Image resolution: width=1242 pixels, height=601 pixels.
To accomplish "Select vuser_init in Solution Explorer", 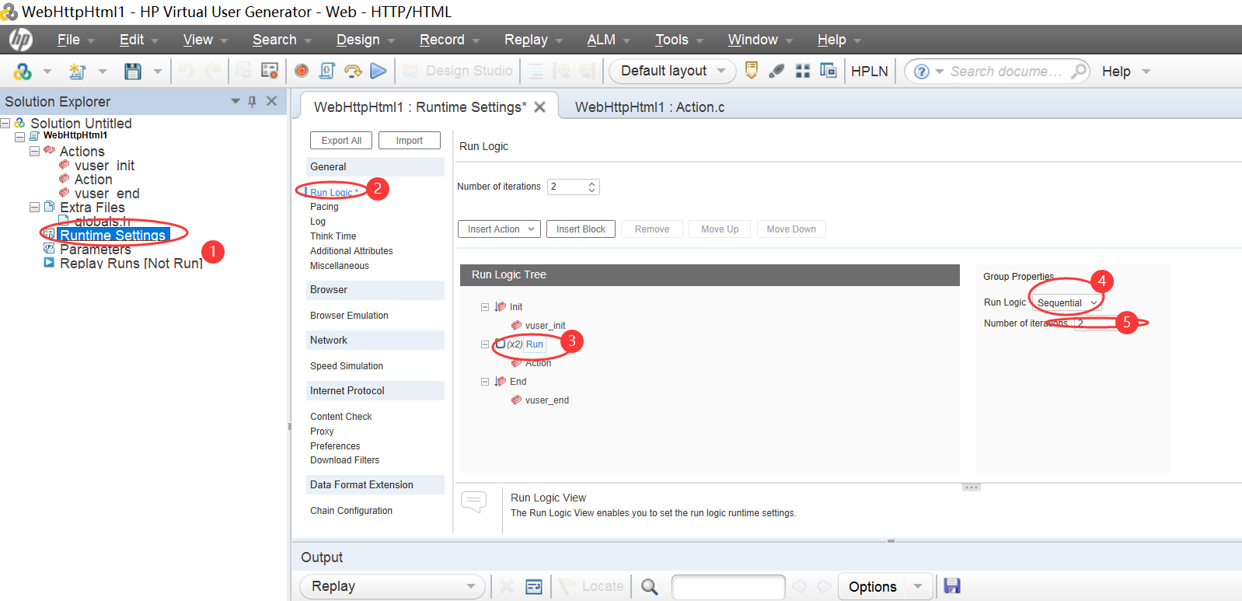I will click(104, 166).
